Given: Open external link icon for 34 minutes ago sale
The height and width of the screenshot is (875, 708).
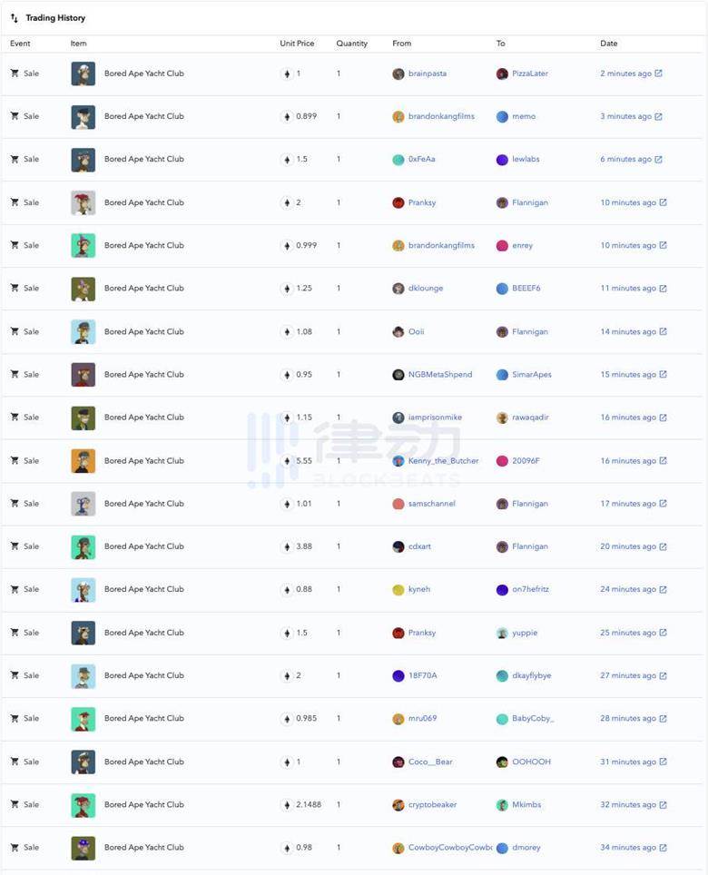Looking at the screenshot, I should point(663,848).
